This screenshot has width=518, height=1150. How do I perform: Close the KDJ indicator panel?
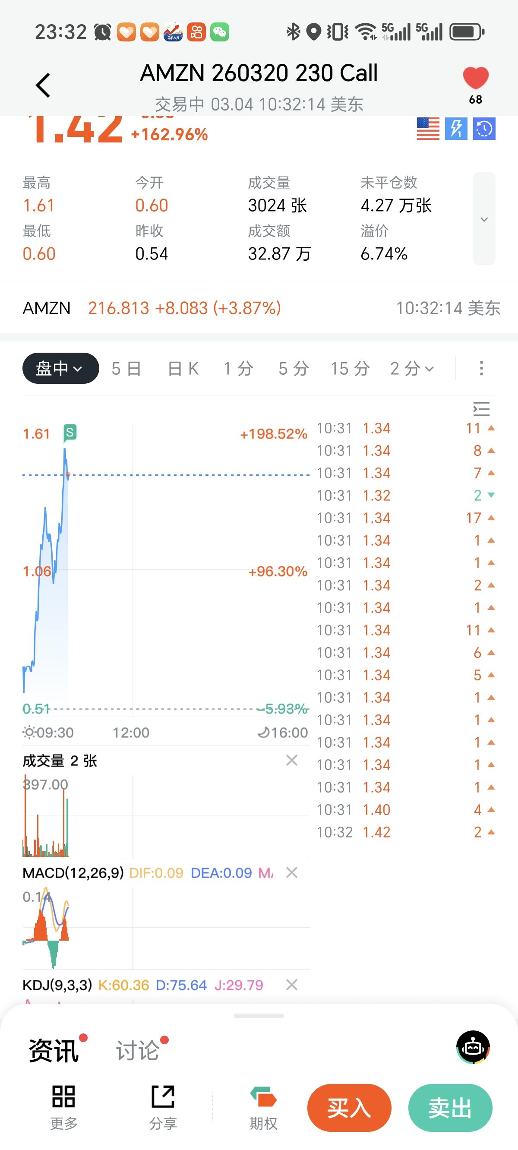coord(292,984)
